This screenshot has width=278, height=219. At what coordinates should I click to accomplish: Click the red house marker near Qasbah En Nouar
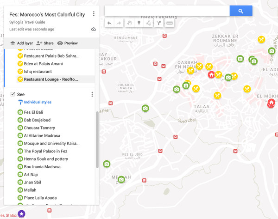211,74
